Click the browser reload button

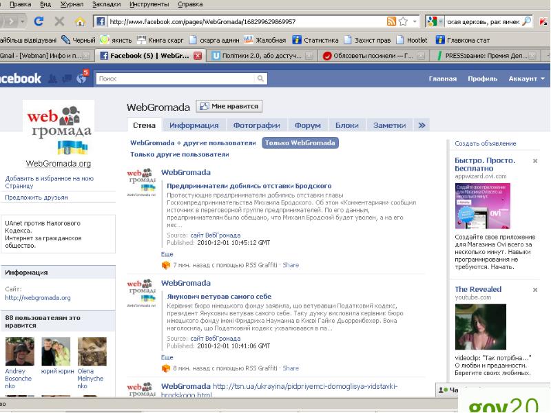point(39,21)
